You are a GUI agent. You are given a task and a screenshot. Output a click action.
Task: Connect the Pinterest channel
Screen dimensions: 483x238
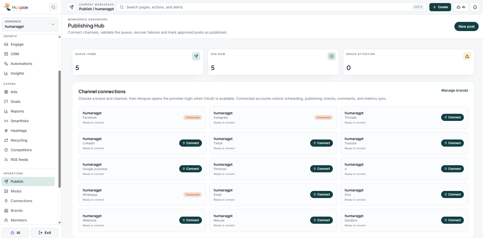tap(321, 169)
